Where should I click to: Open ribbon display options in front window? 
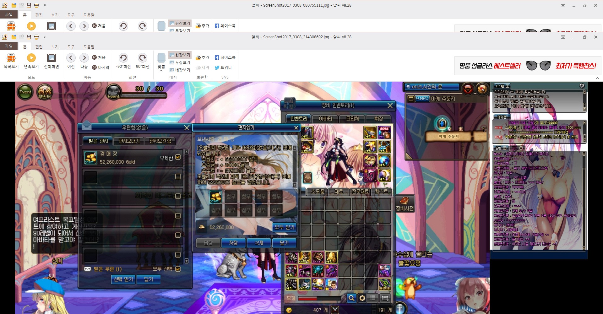[563, 37]
